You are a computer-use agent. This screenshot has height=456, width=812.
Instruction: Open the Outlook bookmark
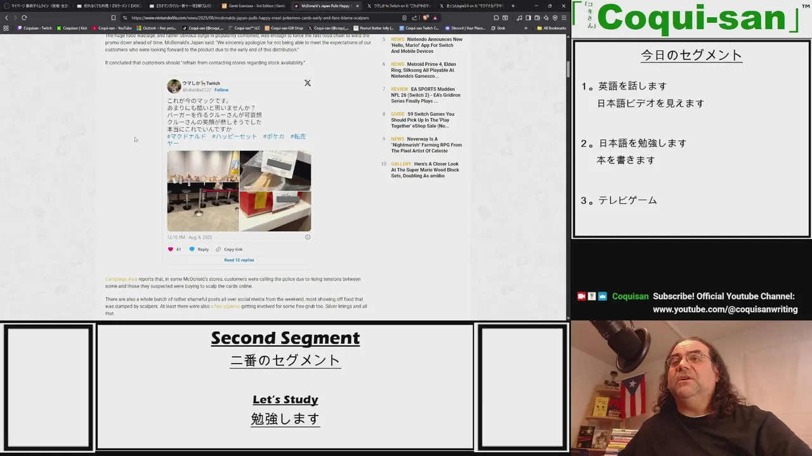[157, 28]
